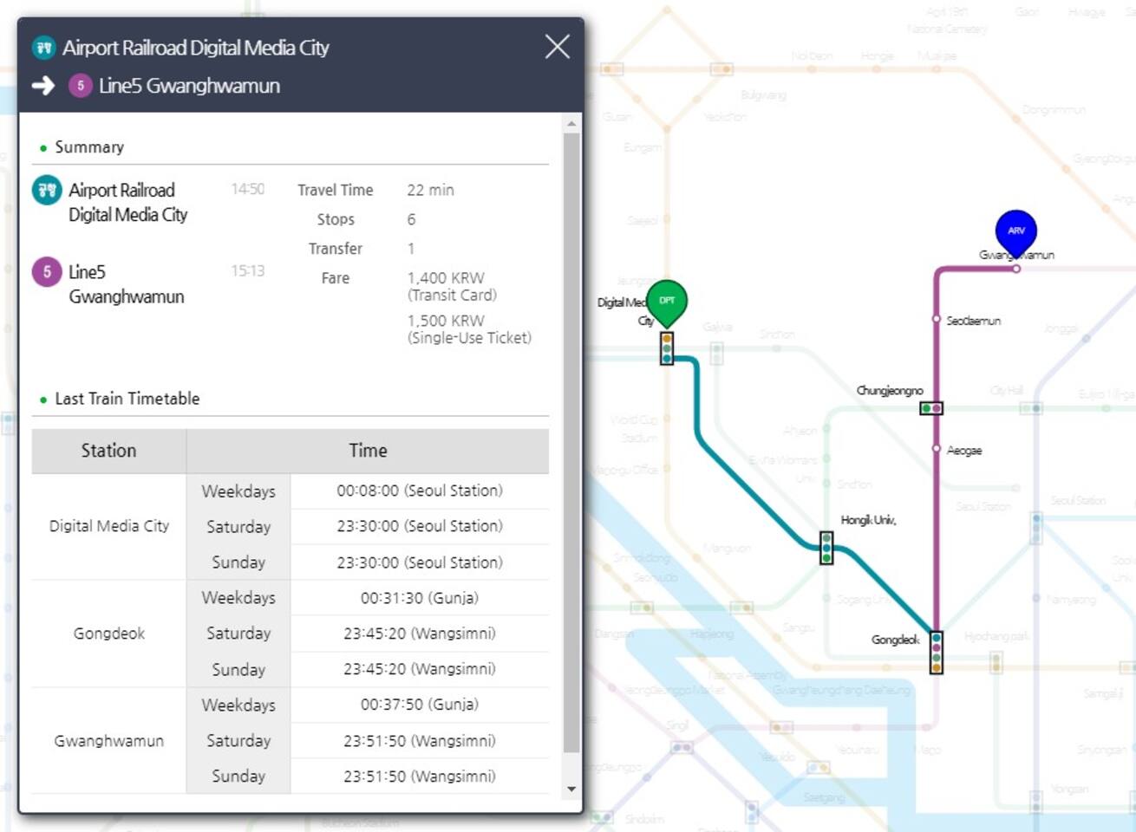
Task: Click the Time column header
Action: click(368, 451)
